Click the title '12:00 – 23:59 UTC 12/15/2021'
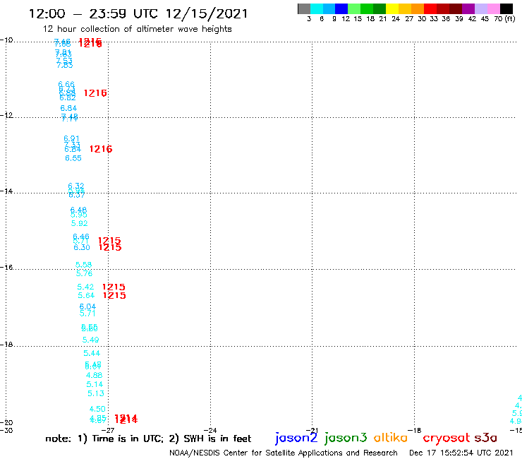Image resolution: width=522 pixels, height=459 pixels. (138, 14)
